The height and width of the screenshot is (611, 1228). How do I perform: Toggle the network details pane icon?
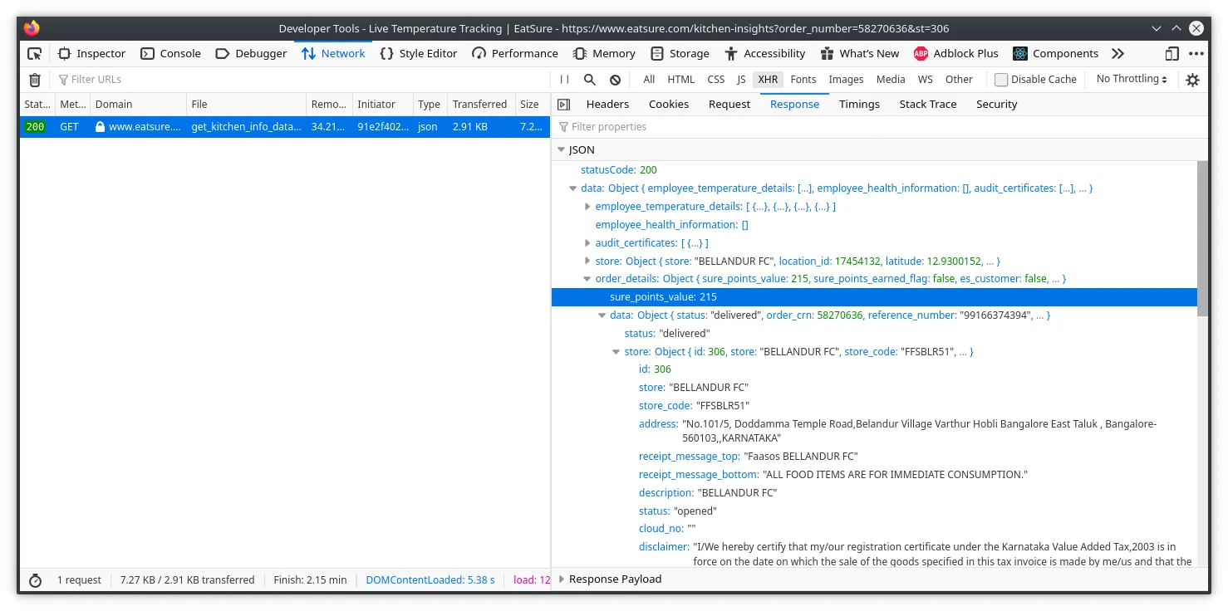(x=563, y=105)
